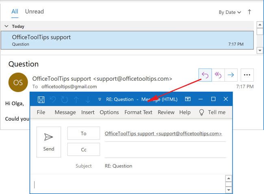The image size is (264, 194).
Task: Switch to the All tab
Action: tap(15, 11)
